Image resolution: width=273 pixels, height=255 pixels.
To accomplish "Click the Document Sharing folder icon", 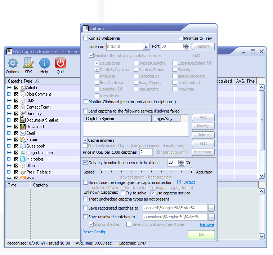I will click(x=23, y=120).
